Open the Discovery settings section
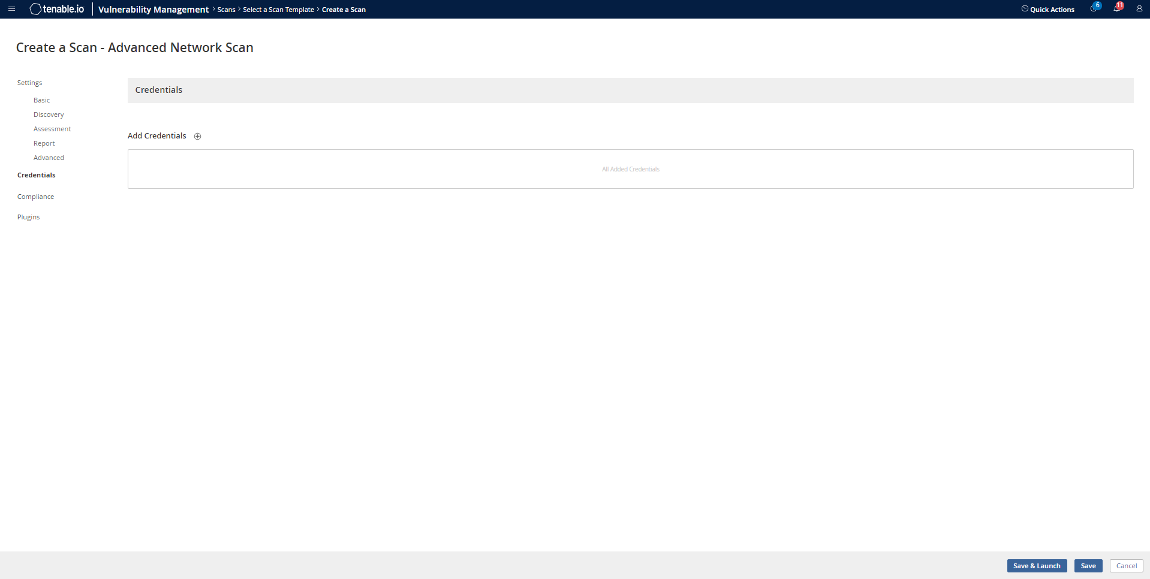Image resolution: width=1150 pixels, height=579 pixels. click(x=49, y=114)
